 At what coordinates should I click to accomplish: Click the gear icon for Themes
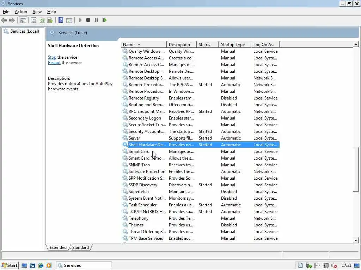[125, 225]
